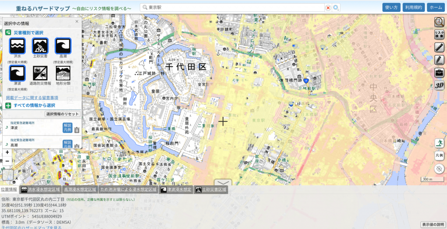Open the ruler measurement tool
Image resolution: width=447 pixels, height=229 pixels.
(439, 47)
